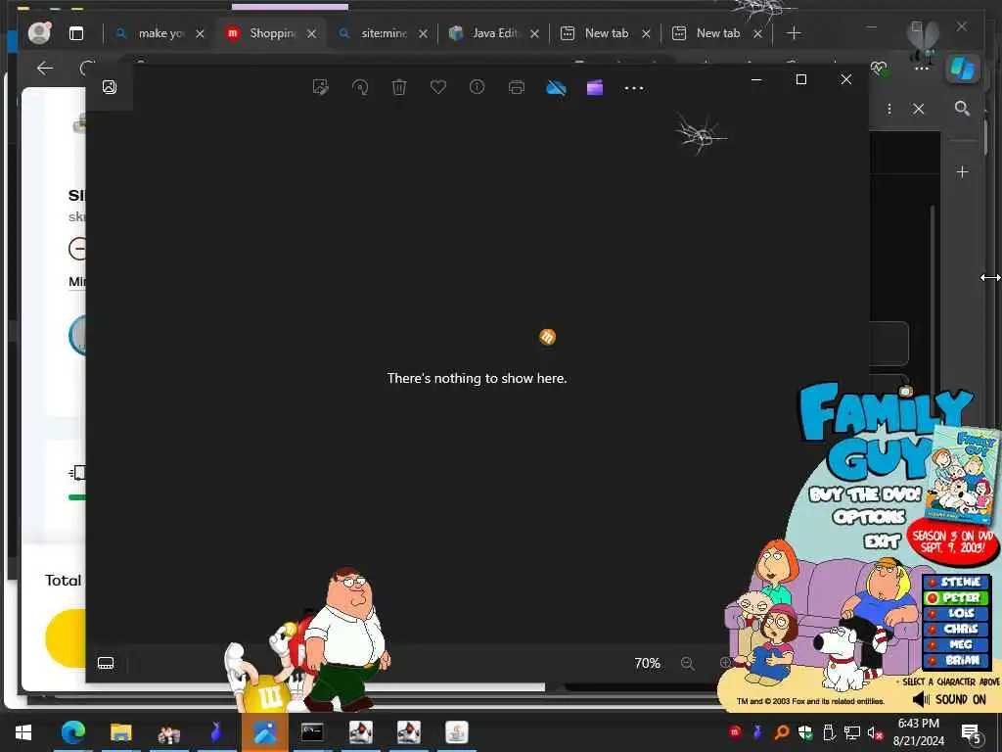Click the Photos app gallery icon

(x=110, y=87)
